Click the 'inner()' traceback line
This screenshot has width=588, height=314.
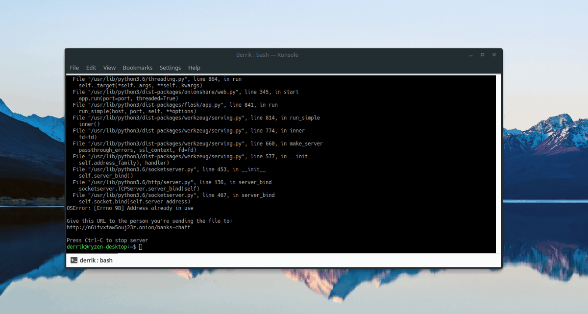(89, 124)
